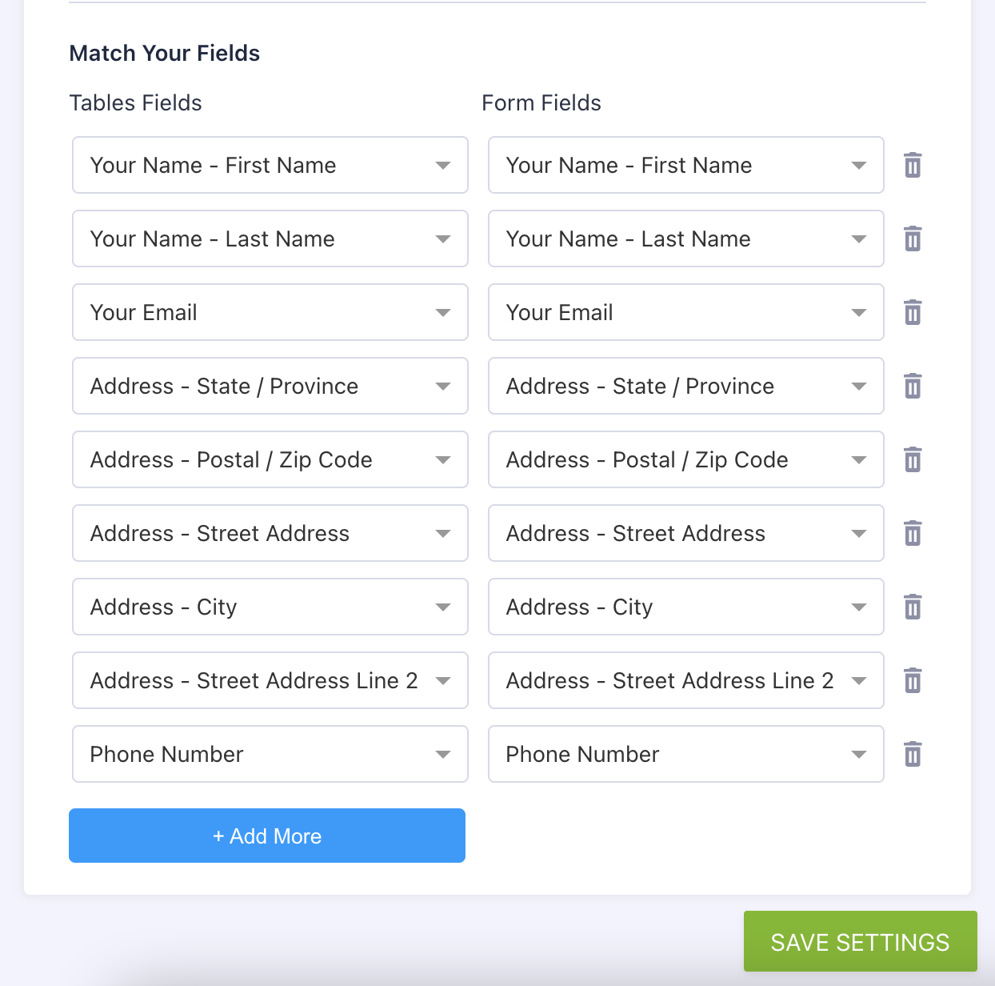Trash the Street Address mapping row
Image resolution: width=995 pixels, height=986 pixels.
(913, 534)
